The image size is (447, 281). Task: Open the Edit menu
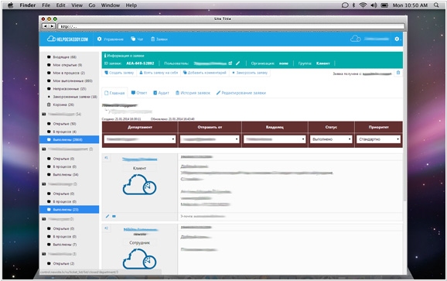[61, 5]
